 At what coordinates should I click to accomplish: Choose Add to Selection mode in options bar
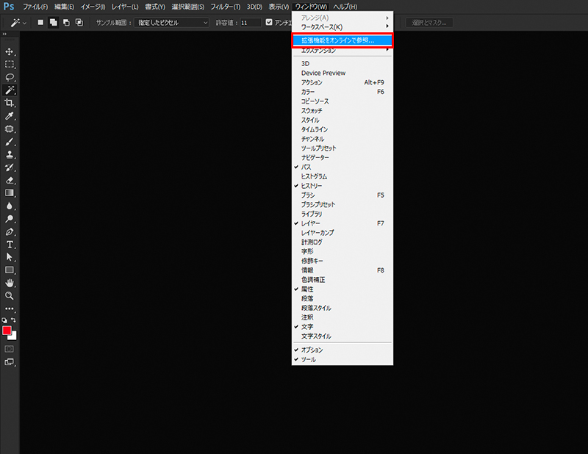[x=53, y=23]
